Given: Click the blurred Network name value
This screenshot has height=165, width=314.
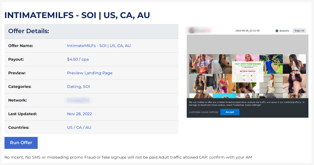Looking at the screenshot, I should pyautogui.click(x=78, y=100).
